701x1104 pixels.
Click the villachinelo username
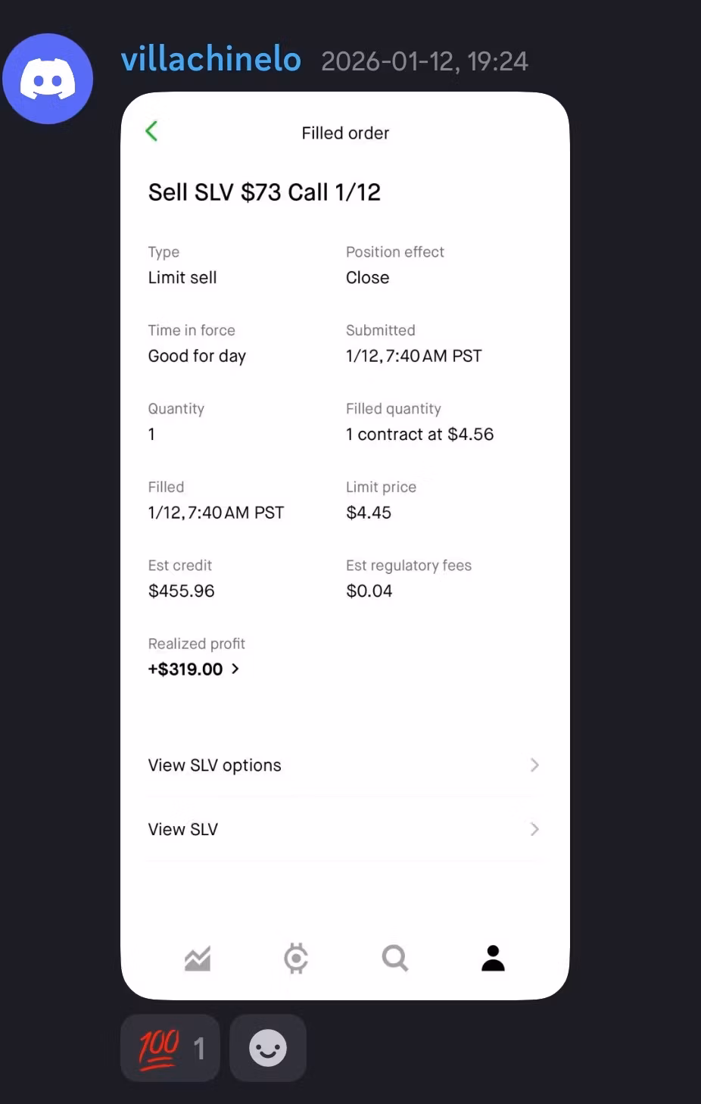click(211, 59)
